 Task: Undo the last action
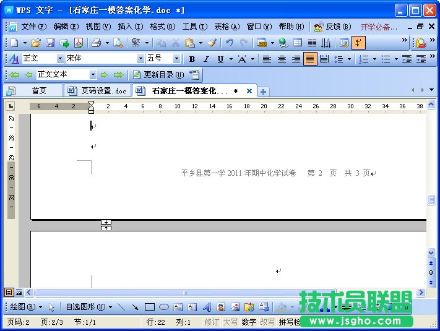pyautogui.click(x=230, y=43)
